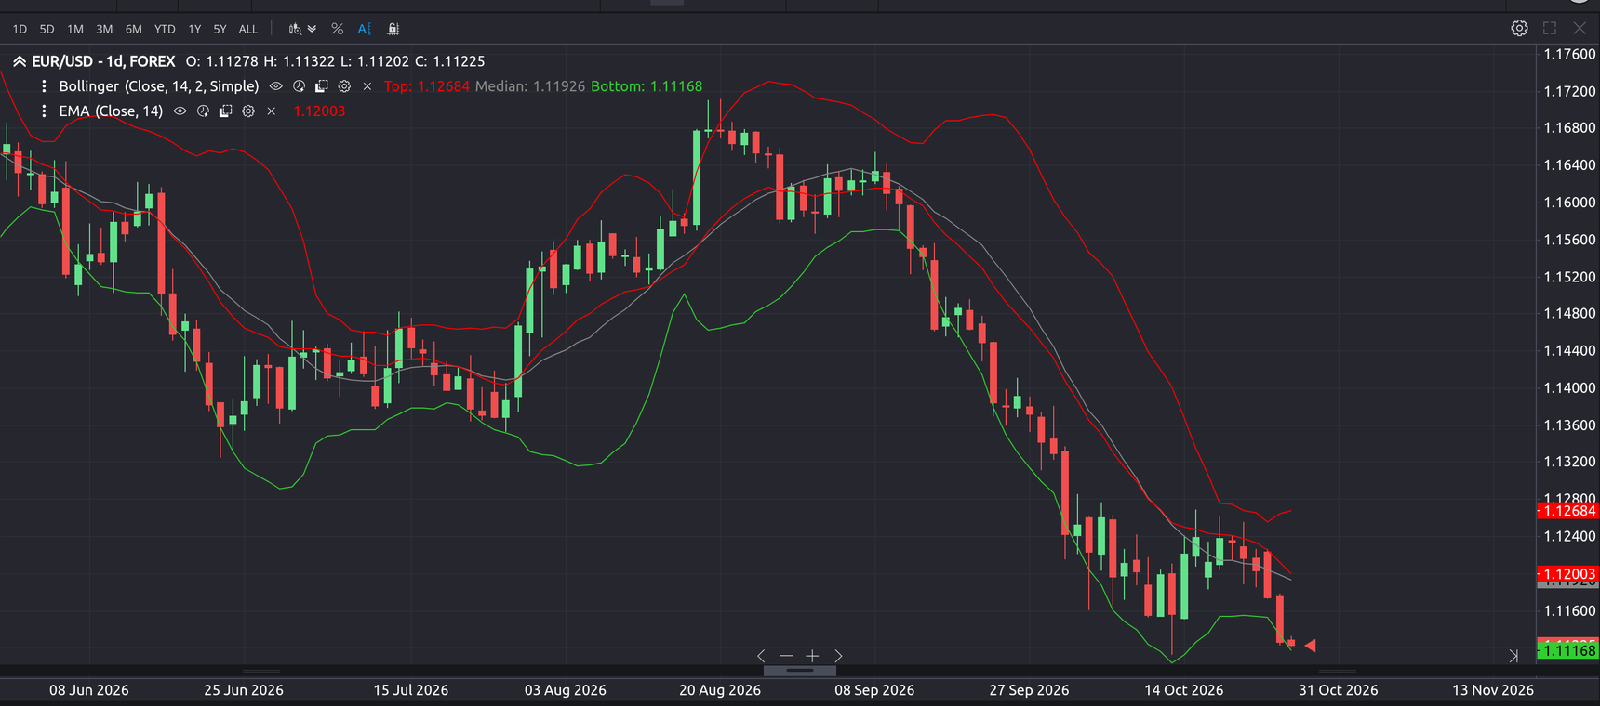Open Bollinger indicator settings gear
The height and width of the screenshot is (706, 1600).
click(344, 85)
